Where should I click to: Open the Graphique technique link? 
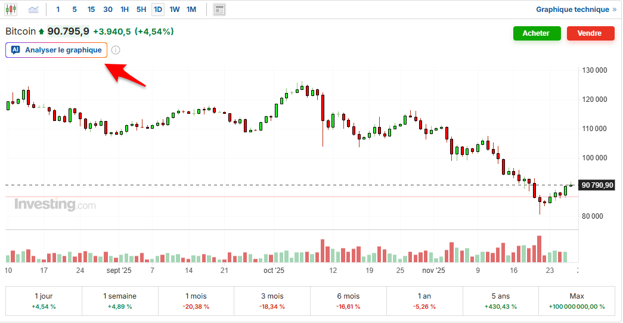click(x=572, y=10)
